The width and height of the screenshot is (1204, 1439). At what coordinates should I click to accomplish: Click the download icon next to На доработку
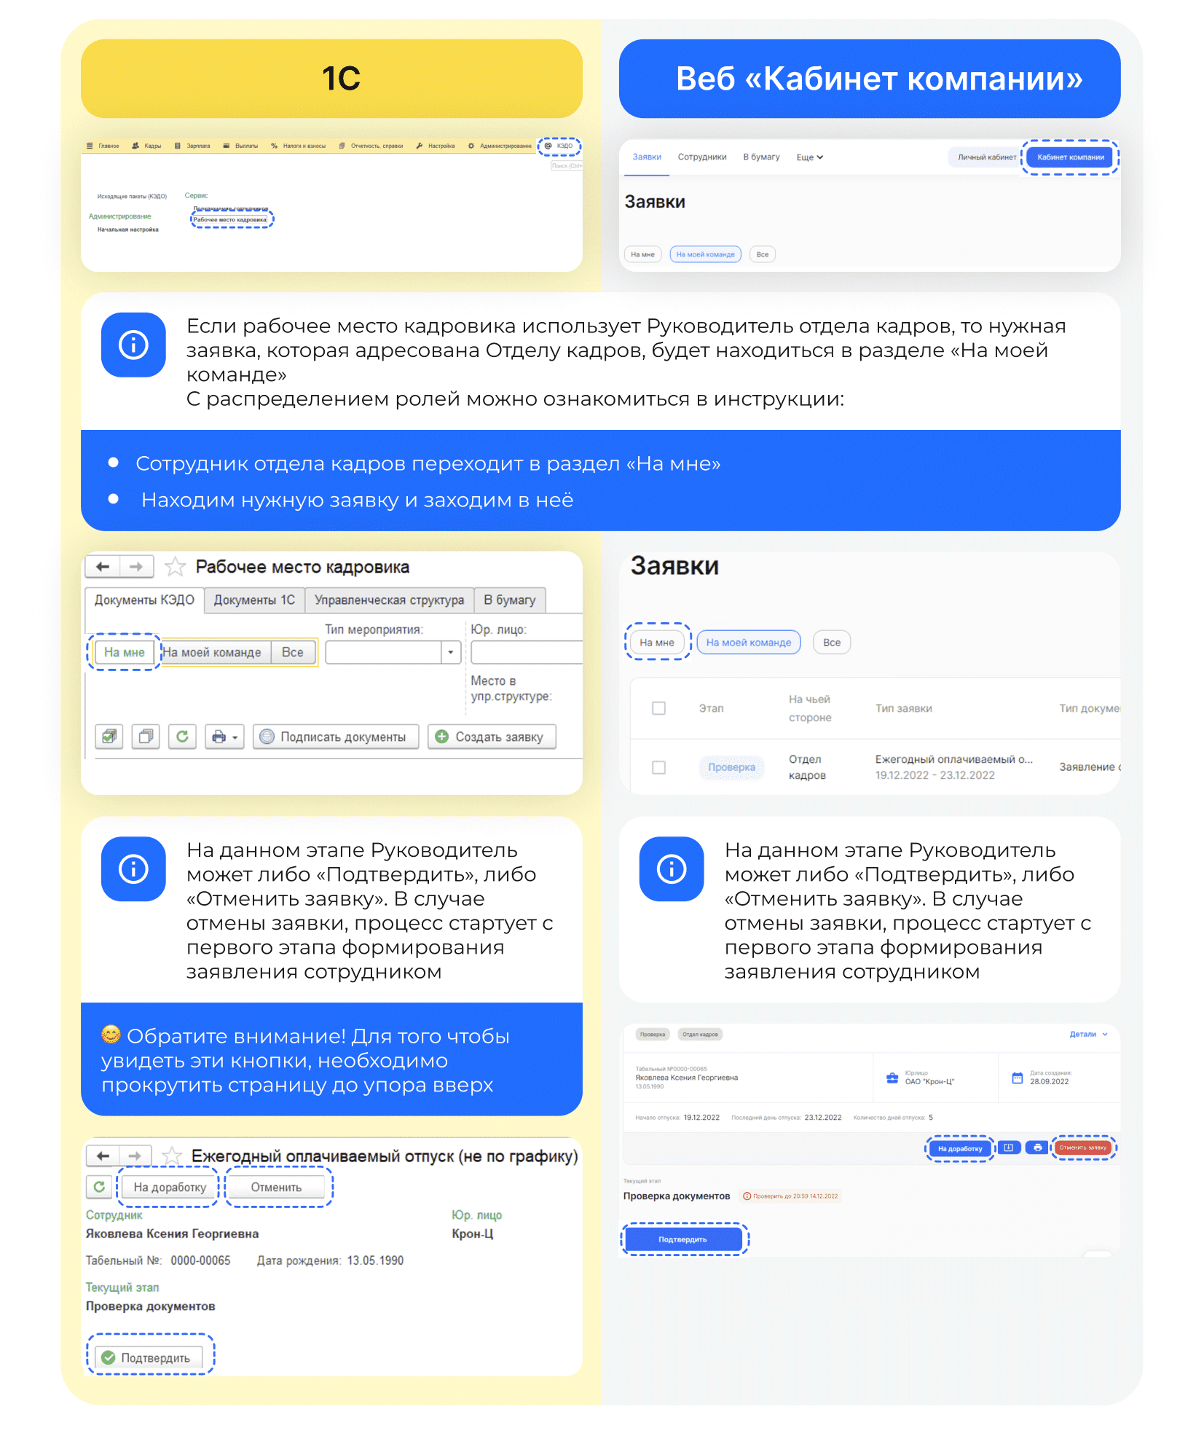point(1008,1148)
